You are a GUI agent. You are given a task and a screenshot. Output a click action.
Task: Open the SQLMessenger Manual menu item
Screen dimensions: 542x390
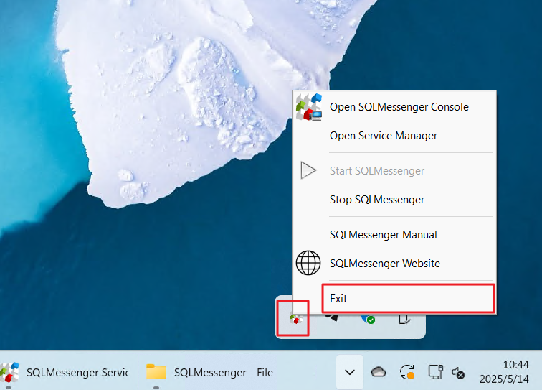tap(394, 235)
